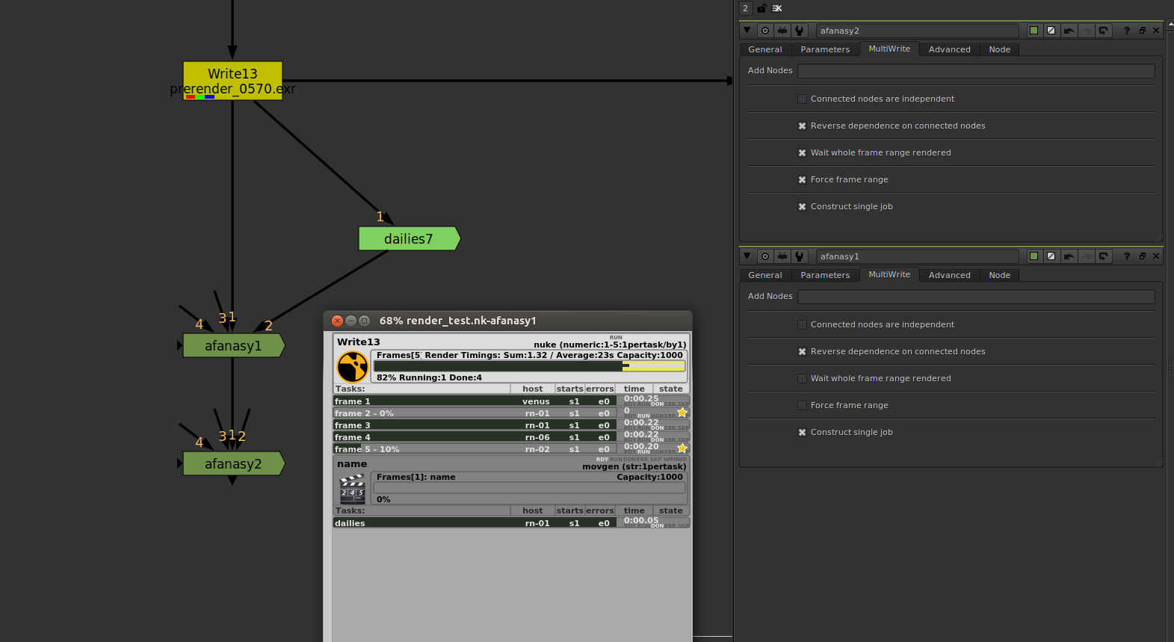Click star icon on frame 2 row
The height and width of the screenshot is (642, 1174).
[682, 413]
